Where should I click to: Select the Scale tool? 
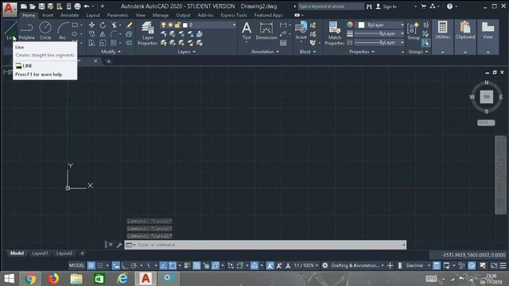[103, 43]
